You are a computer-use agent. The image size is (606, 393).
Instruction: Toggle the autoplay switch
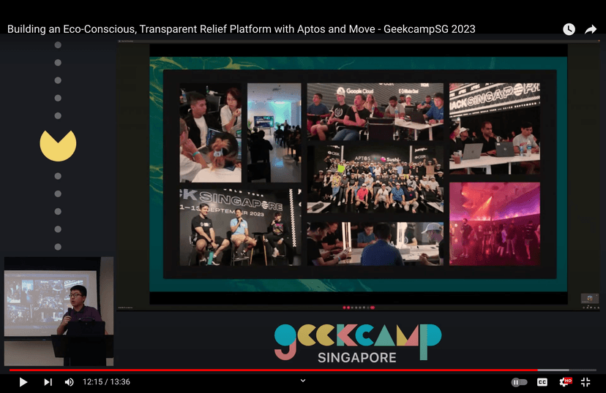[x=519, y=382]
